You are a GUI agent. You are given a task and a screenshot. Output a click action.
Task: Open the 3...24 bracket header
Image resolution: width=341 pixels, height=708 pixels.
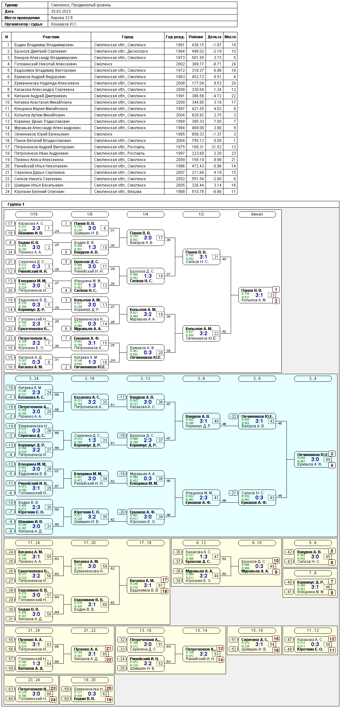tap(34, 379)
